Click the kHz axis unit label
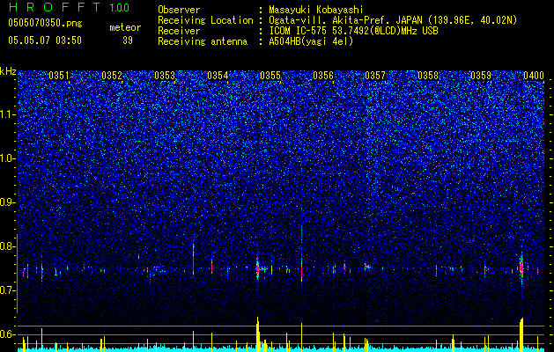 [x=8, y=71]
